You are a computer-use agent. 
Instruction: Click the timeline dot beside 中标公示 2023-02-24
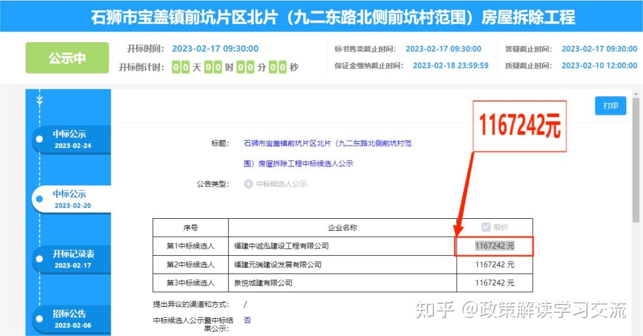coord(39,139)
